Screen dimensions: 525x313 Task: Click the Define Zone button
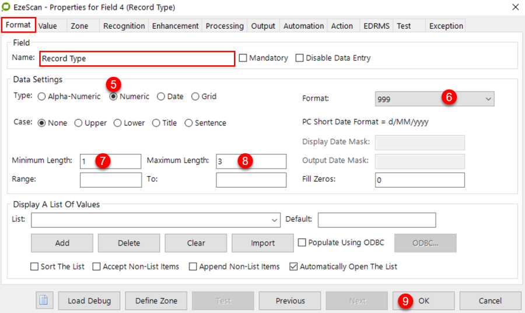156,301
